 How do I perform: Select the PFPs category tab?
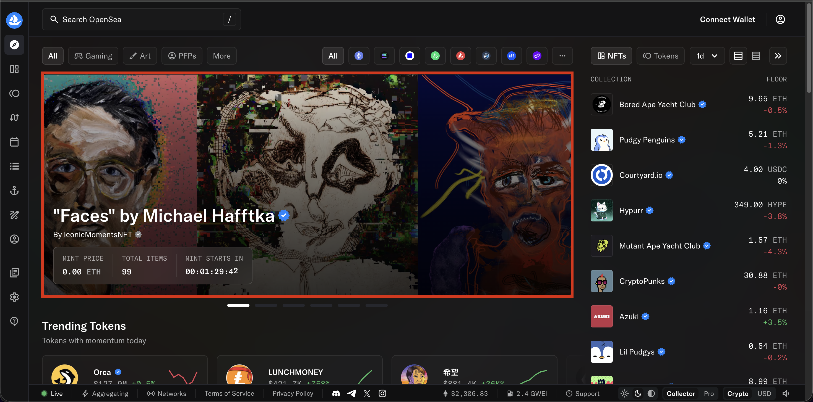(182, 56)
